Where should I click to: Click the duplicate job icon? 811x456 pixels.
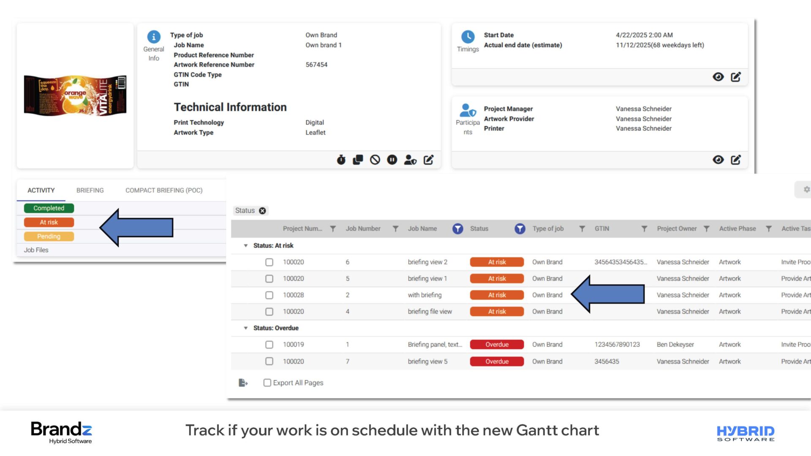click(x=358, y=160)
